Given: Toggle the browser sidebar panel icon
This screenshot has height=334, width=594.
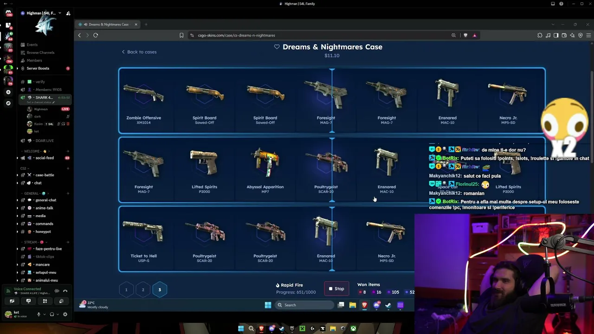Looking at the screenshot, I should point(556,35).
